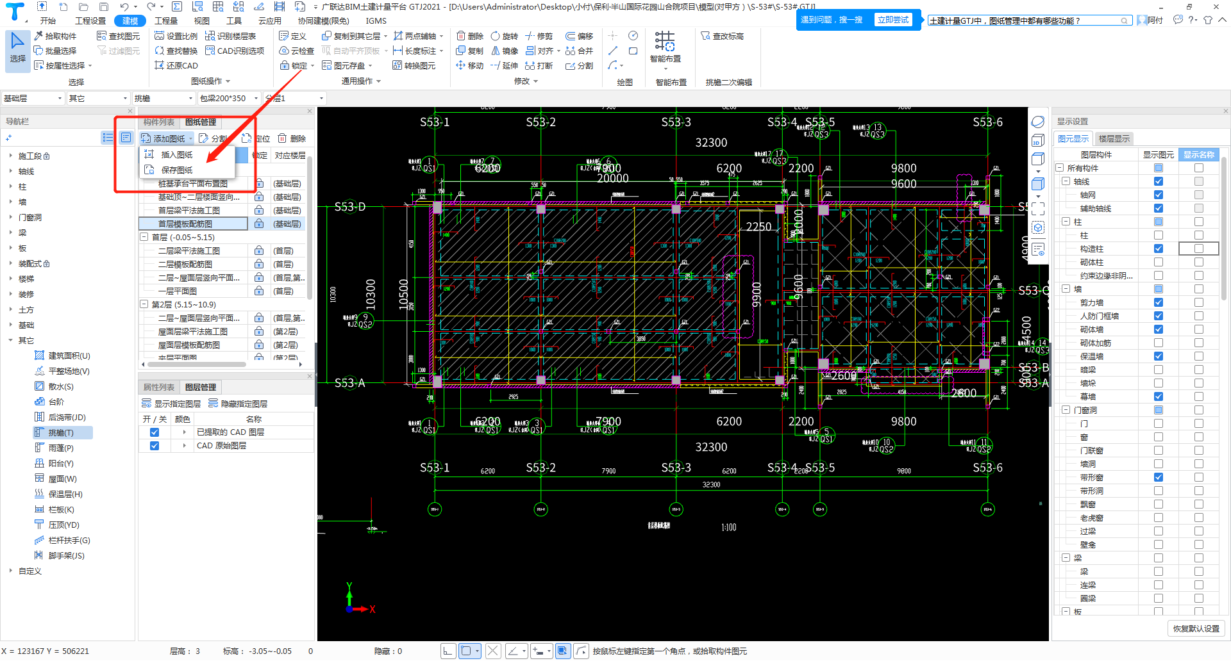
Task: Click the 查找替换 find and replace tool
Action: pyautogui.click(x=176, y=51)
